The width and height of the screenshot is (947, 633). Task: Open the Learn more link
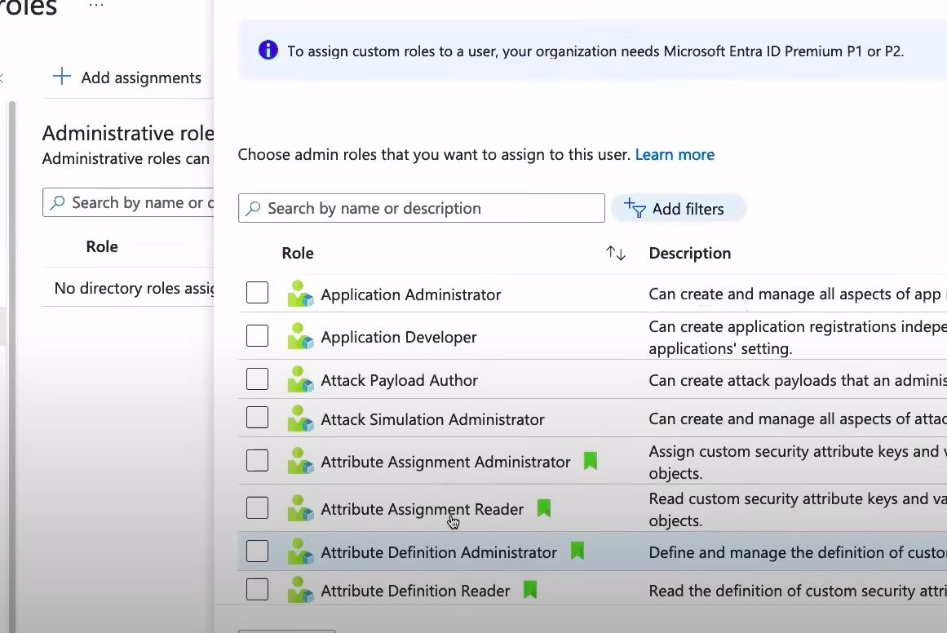coord(675,155)
